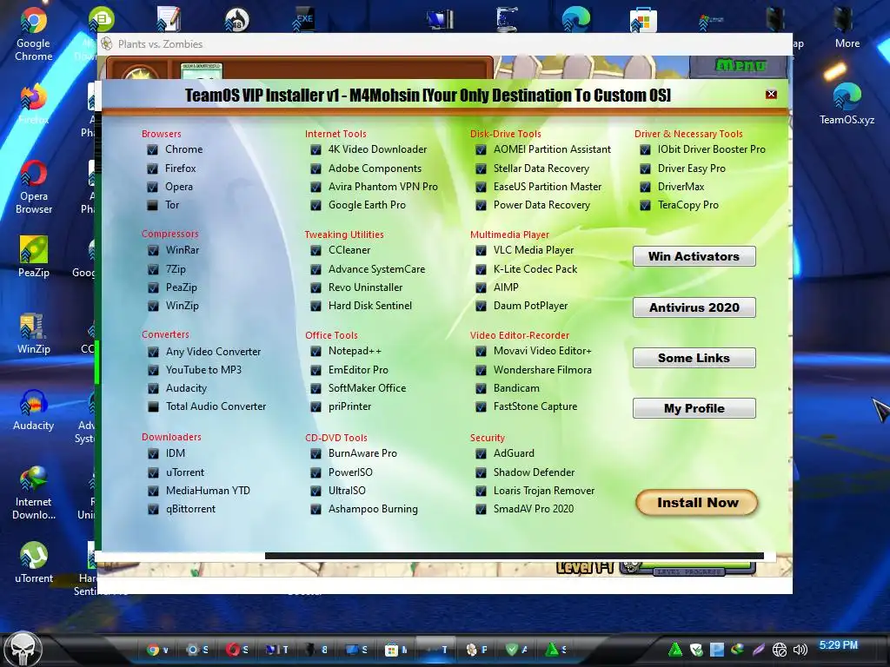Open Internet Download Manager desktop icon
890x667 pixels.
click(x=34, y=493)
